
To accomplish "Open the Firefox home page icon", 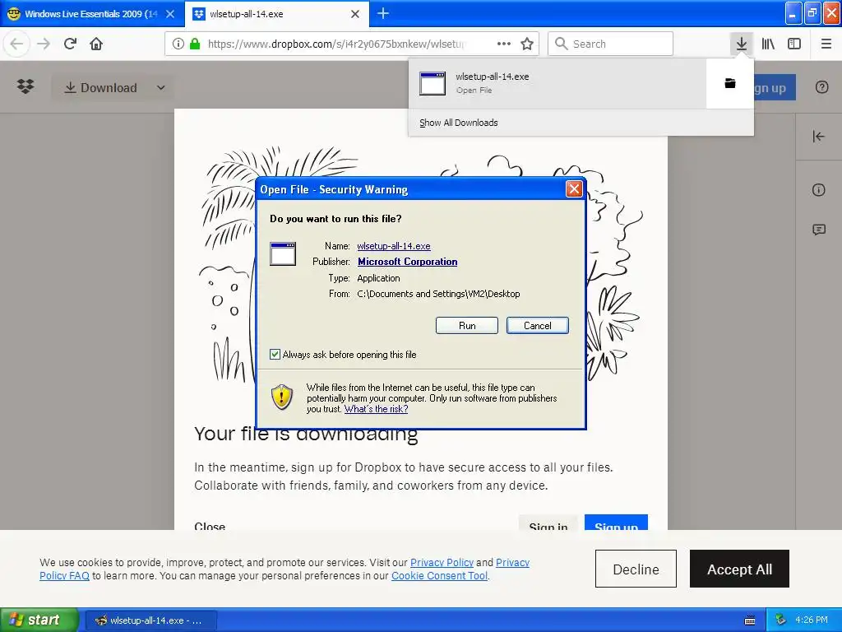I will (x=96, y=44).
